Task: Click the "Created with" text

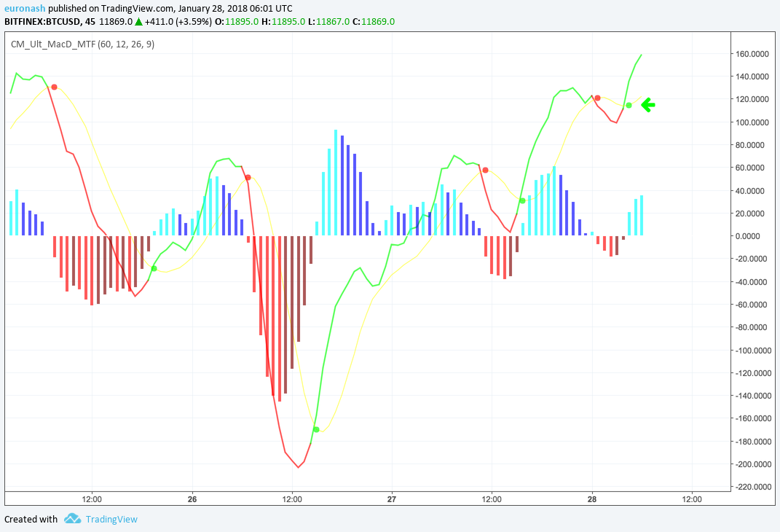Action: tap(31, 519)
